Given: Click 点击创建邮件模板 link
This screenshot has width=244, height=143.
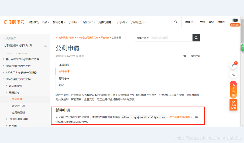Looking at the screenshot, I should point(179,117).
